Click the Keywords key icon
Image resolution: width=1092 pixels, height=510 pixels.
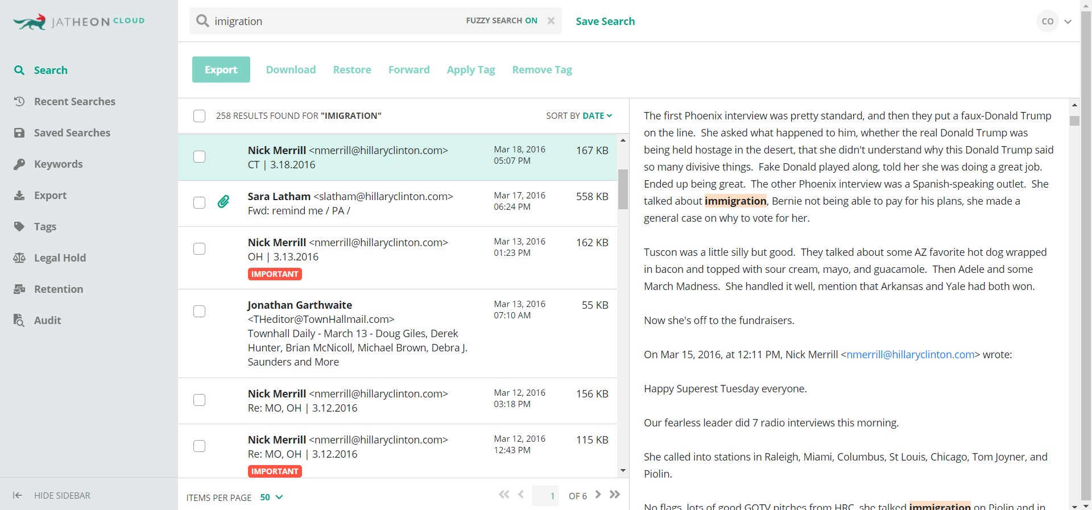pyautogui.click(x=19, y=164)
